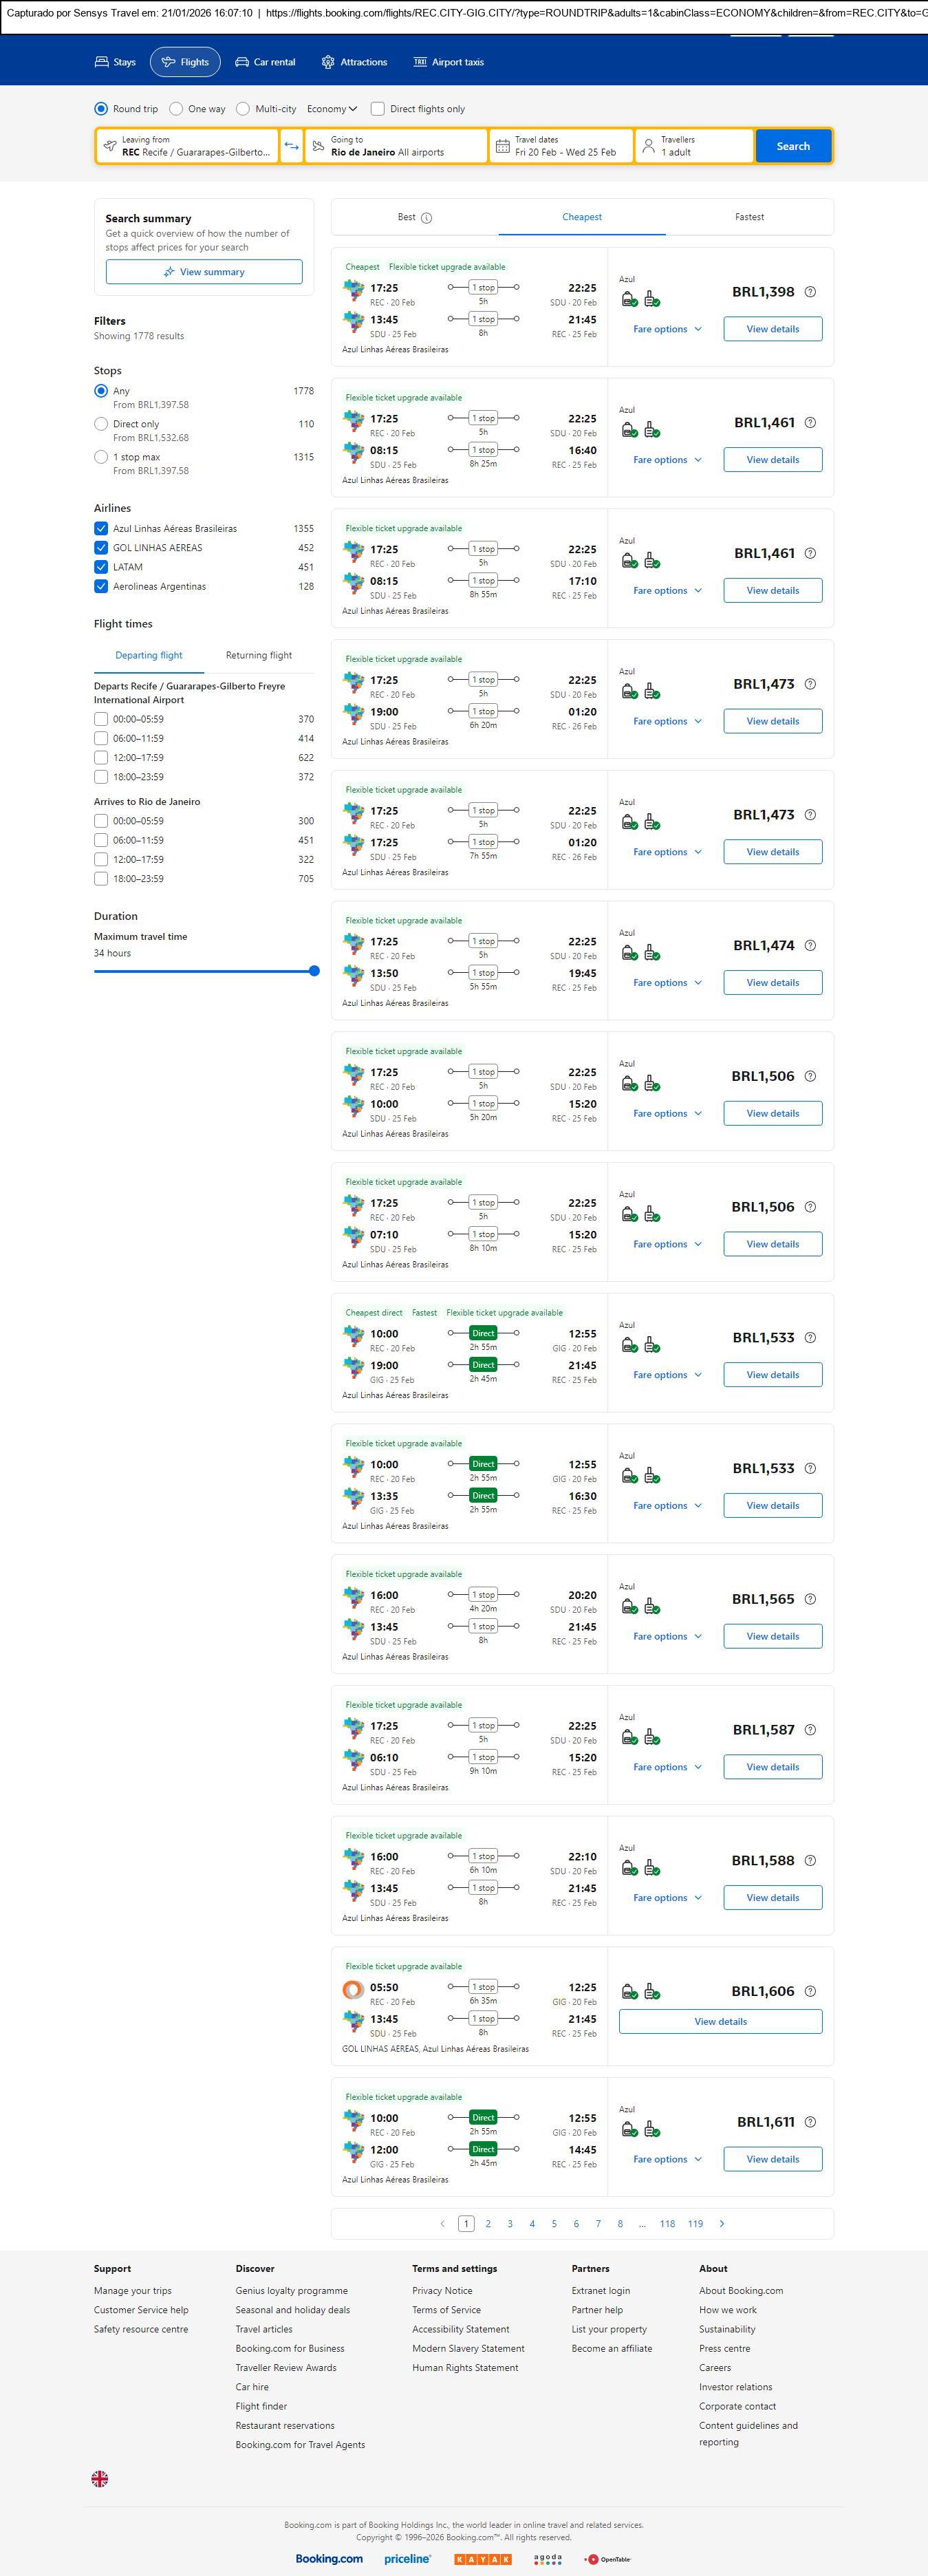The image size is (928, 2576).
Task: Switch to the Fastest results tab
Action: tap(749, 217)
